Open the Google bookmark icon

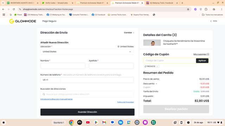[x=11, y=15]
